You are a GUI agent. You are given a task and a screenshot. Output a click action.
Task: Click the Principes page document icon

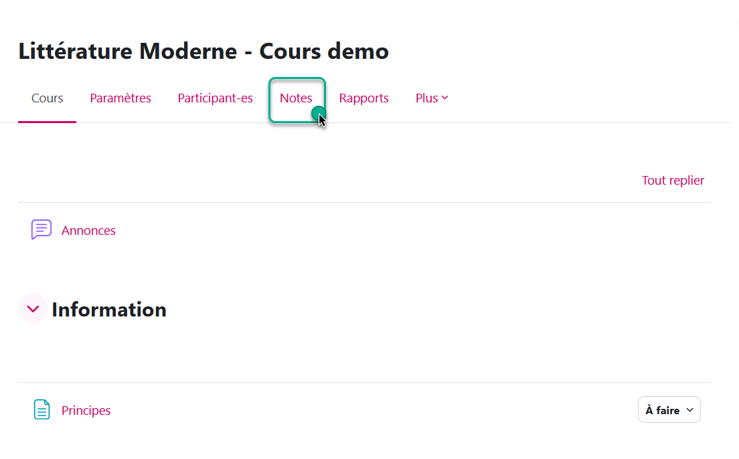(x=42, y=409)
